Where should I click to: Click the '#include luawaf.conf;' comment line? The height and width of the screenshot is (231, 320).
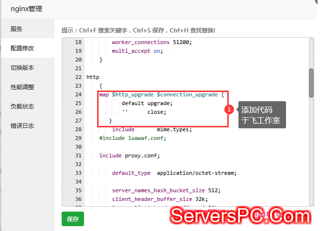[x=132, y=138]
